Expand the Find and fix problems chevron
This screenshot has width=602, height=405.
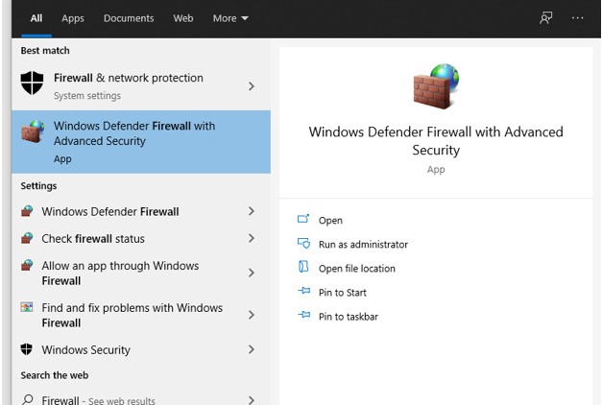coord(252,315)
